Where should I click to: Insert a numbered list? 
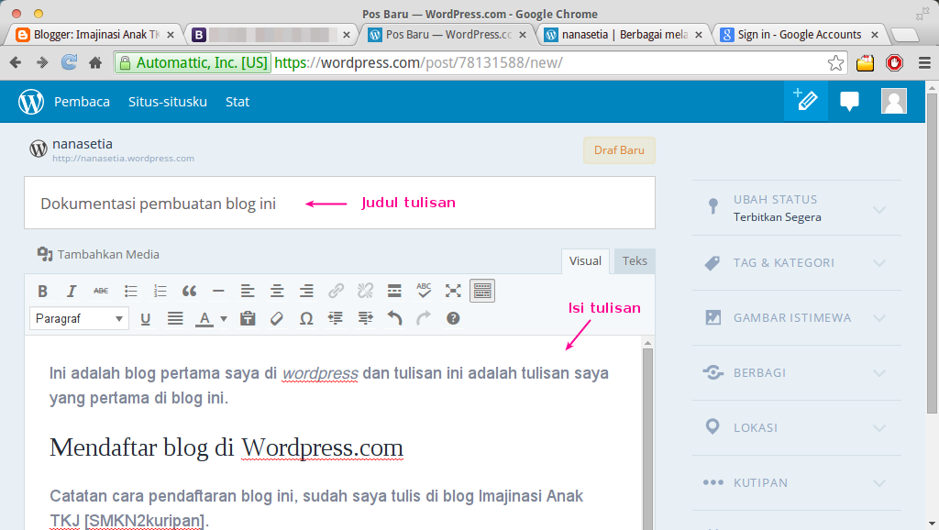tap(160, 291)
